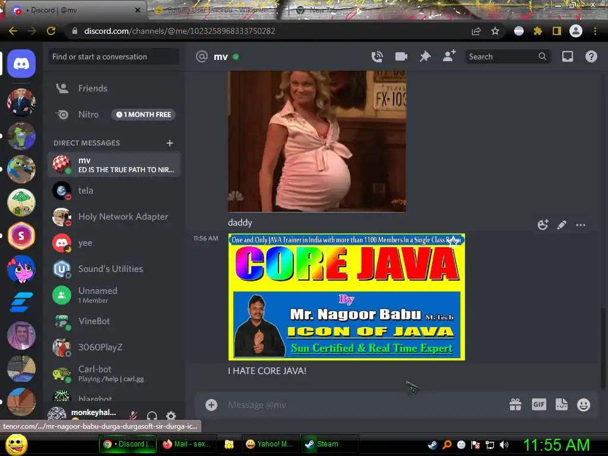Share this page from the address bar
The height and width of the screenshot is (456, 608).
476,31
